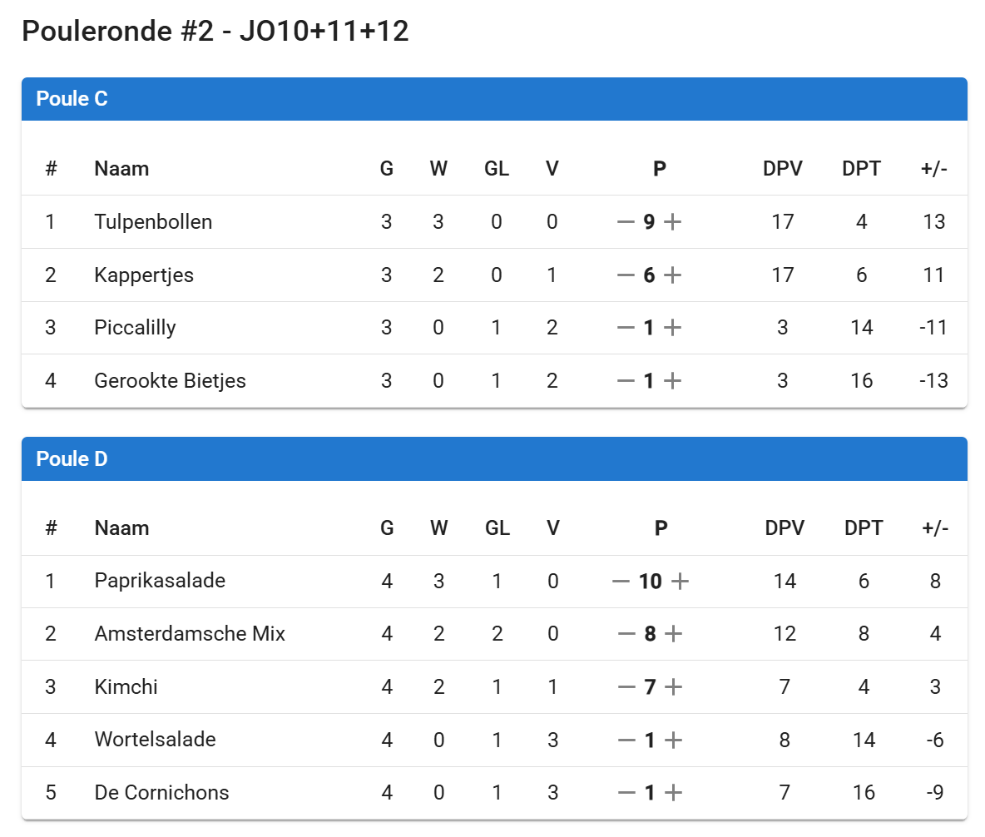Select the Amsterdamsche Mix team name
This screenshot has height=837, width=985.
point(190,634)
